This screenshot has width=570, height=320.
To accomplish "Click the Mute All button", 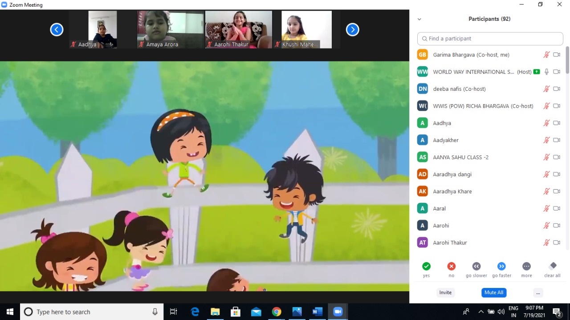I will (x=494, y=292).
